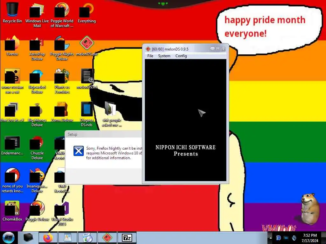Select Visual Studio 2015 desktop icon
This screenshot has width=326, height=244.
click(x=62, y=213)
